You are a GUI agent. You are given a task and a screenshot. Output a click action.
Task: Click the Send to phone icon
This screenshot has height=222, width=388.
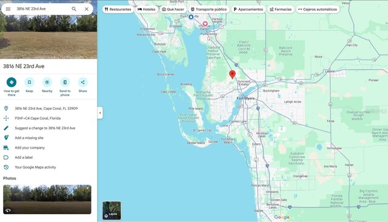(x=65, y=82)
